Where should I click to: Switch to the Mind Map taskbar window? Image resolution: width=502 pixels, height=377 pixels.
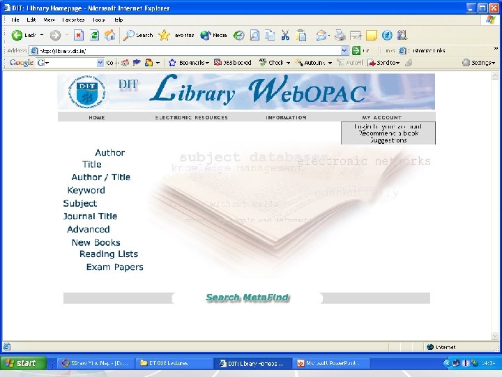tap(95, 363)
